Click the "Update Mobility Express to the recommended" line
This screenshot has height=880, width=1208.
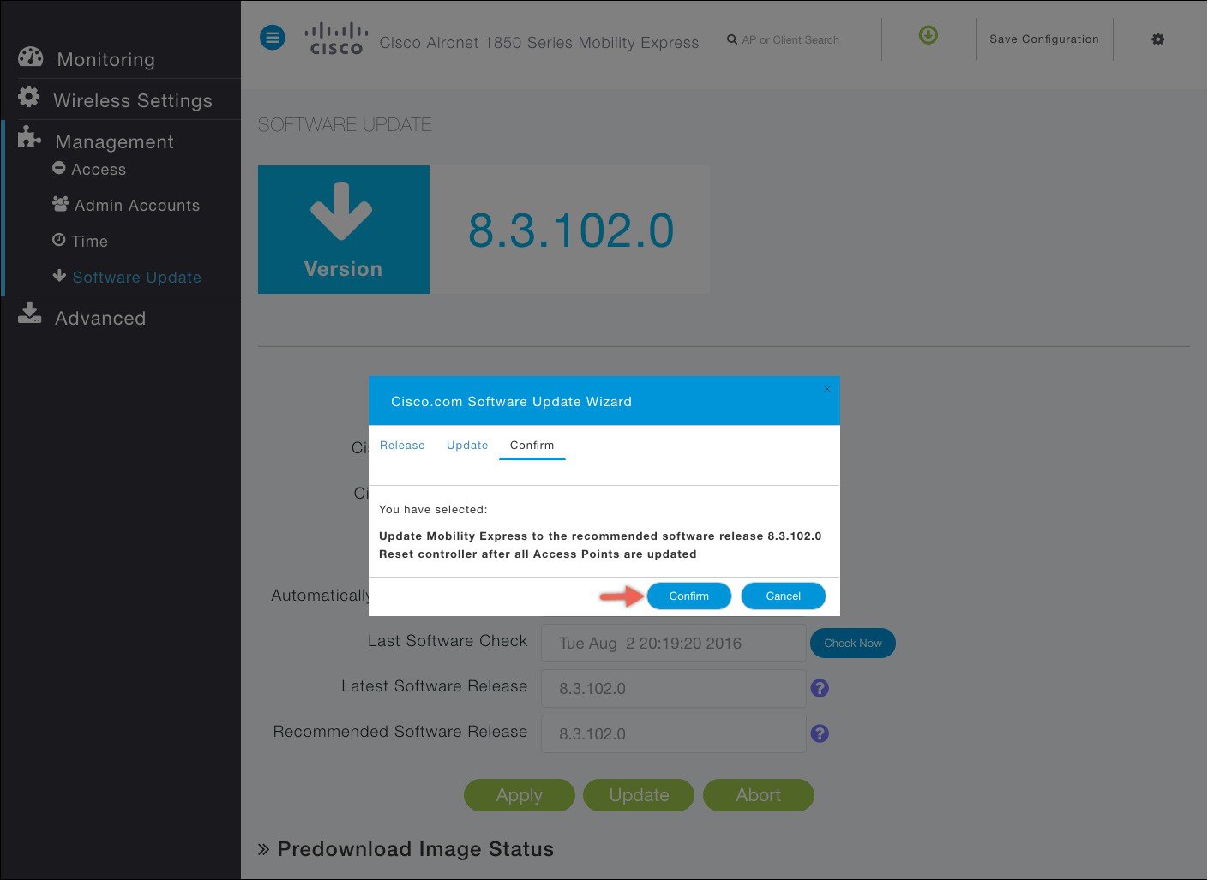point(600,536)
